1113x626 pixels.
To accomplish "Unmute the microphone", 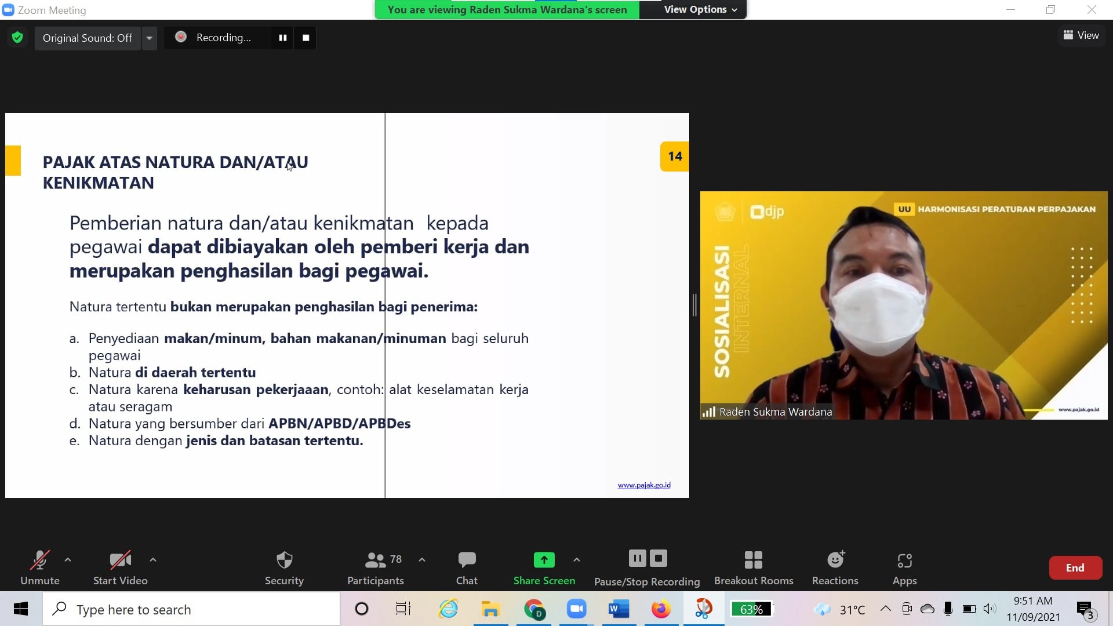I will click(x=39, y=567).
